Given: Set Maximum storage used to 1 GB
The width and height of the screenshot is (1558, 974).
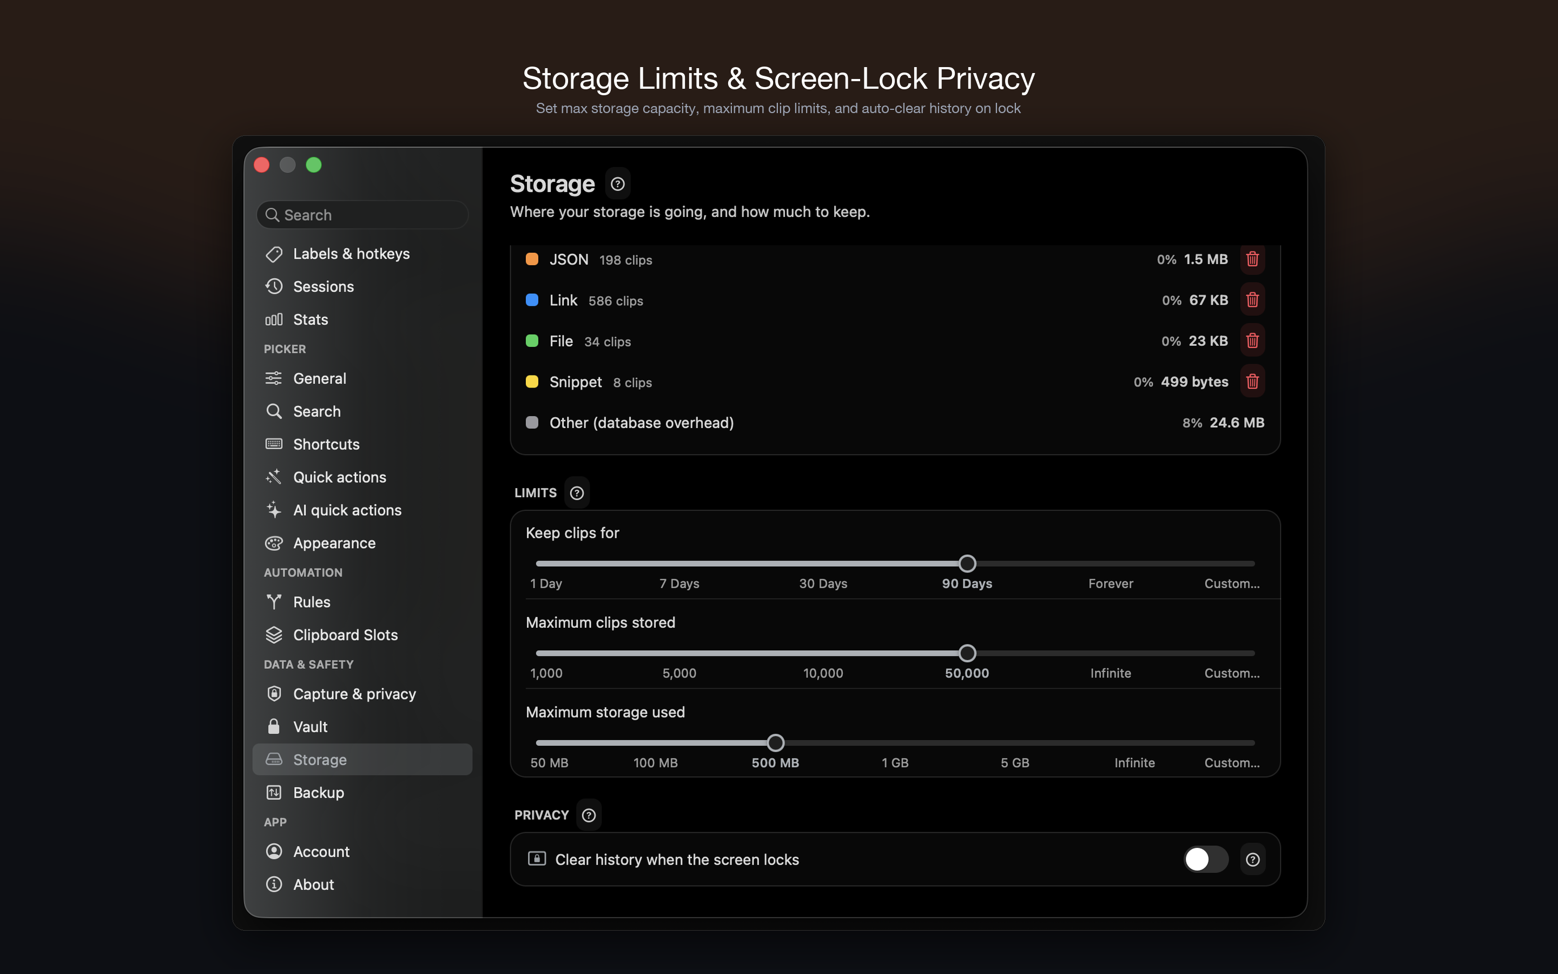Looking at the screenshot, I should pyautogui.click(x=895, y=763).
